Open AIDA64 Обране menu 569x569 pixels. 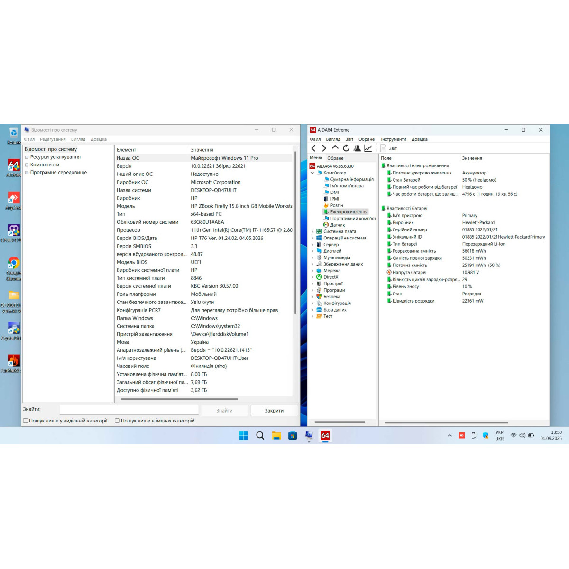(x=367, y=139)
